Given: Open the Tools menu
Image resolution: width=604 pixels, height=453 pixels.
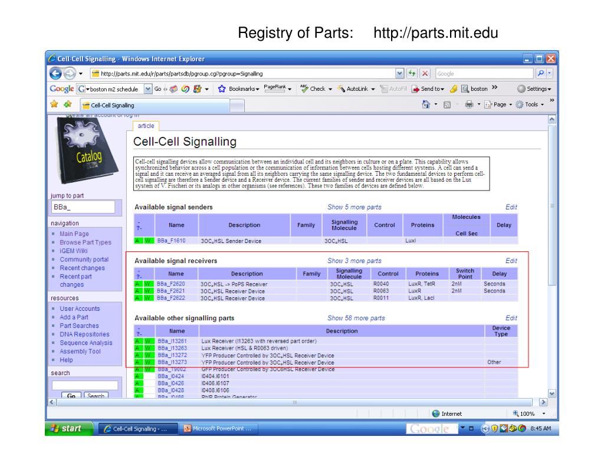Looking at the screenshot, I should point(530,104).
